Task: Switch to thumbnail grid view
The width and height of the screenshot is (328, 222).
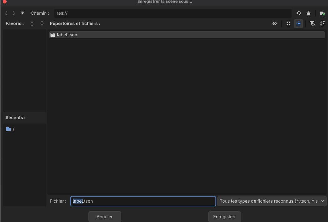Action: (288, 23)
